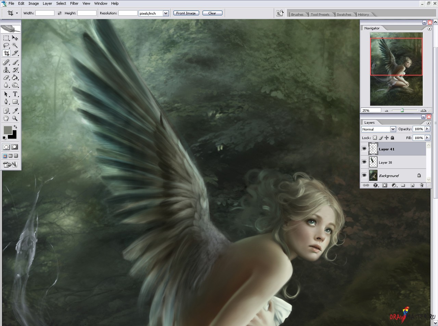Swap width and height values

pos(60,13)
